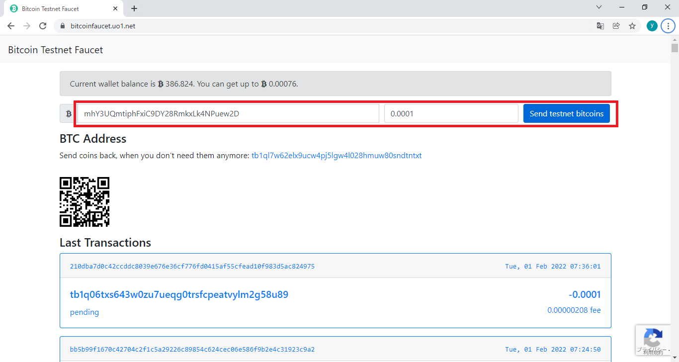
Task: Click the pending status link
Action: point(84,312)
